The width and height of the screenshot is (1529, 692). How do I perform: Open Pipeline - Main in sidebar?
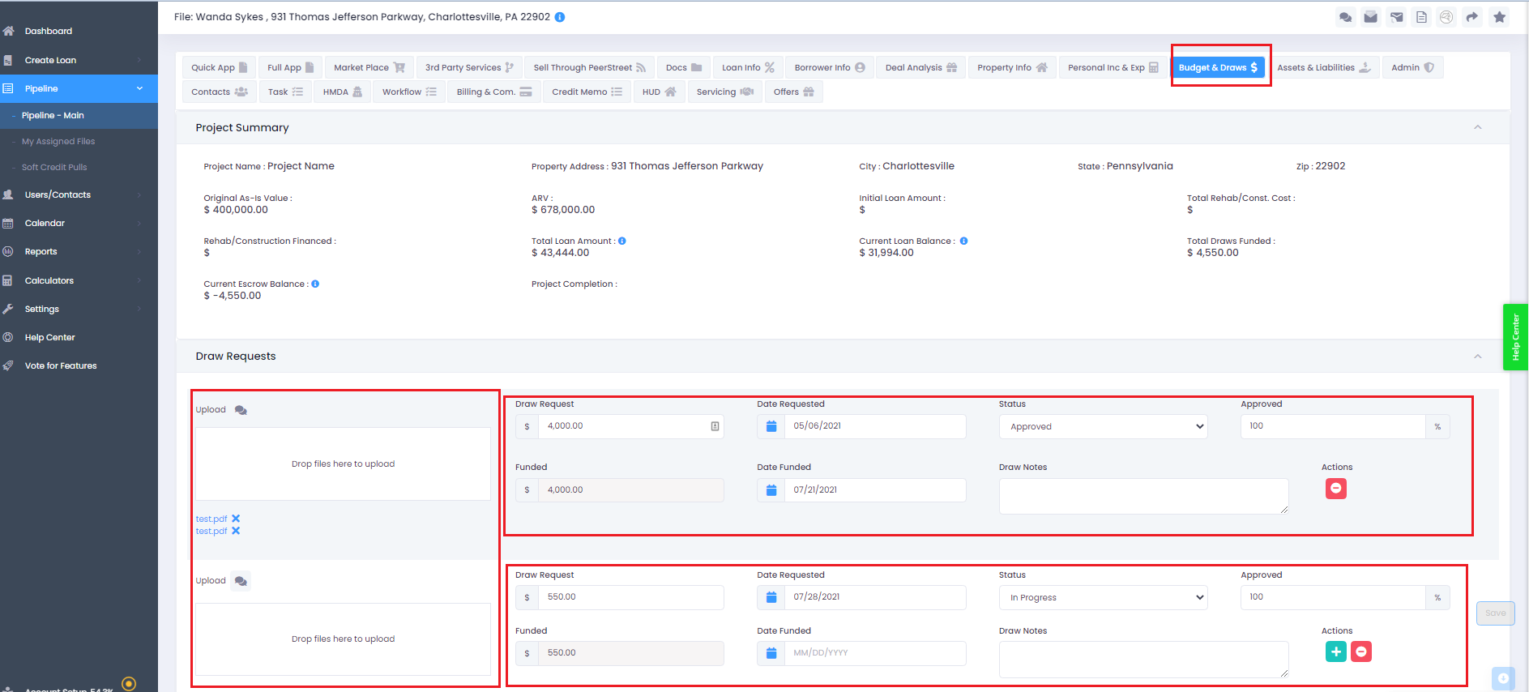(x=53, y=115)
